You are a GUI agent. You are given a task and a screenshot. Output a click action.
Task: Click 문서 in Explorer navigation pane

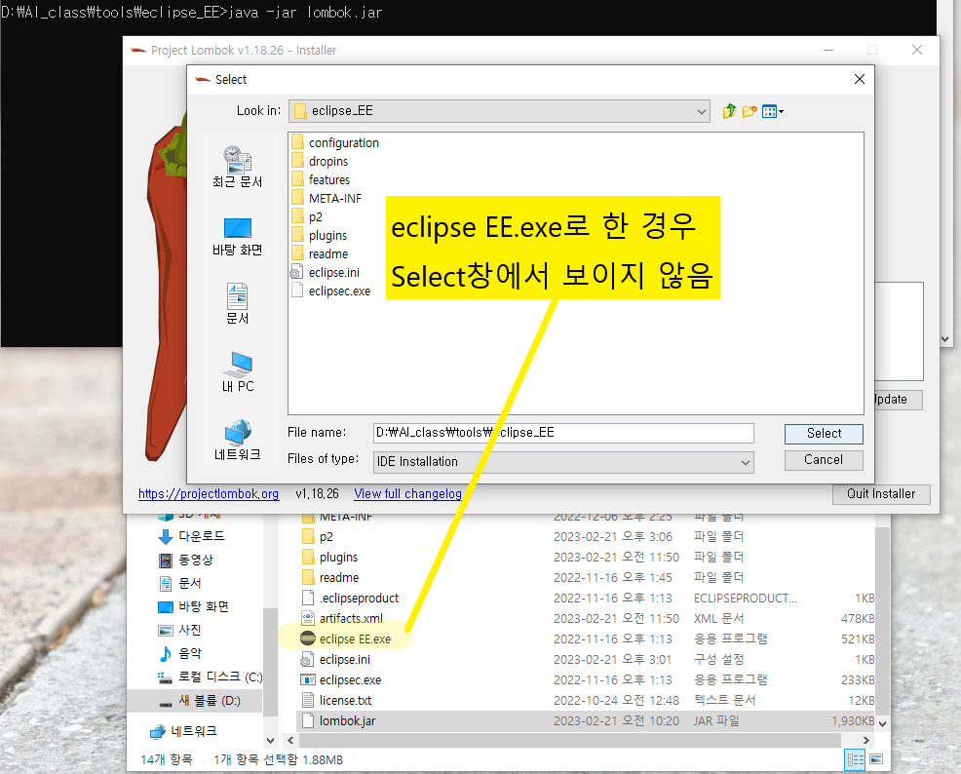pyautogui.click(x=179, y=583)
